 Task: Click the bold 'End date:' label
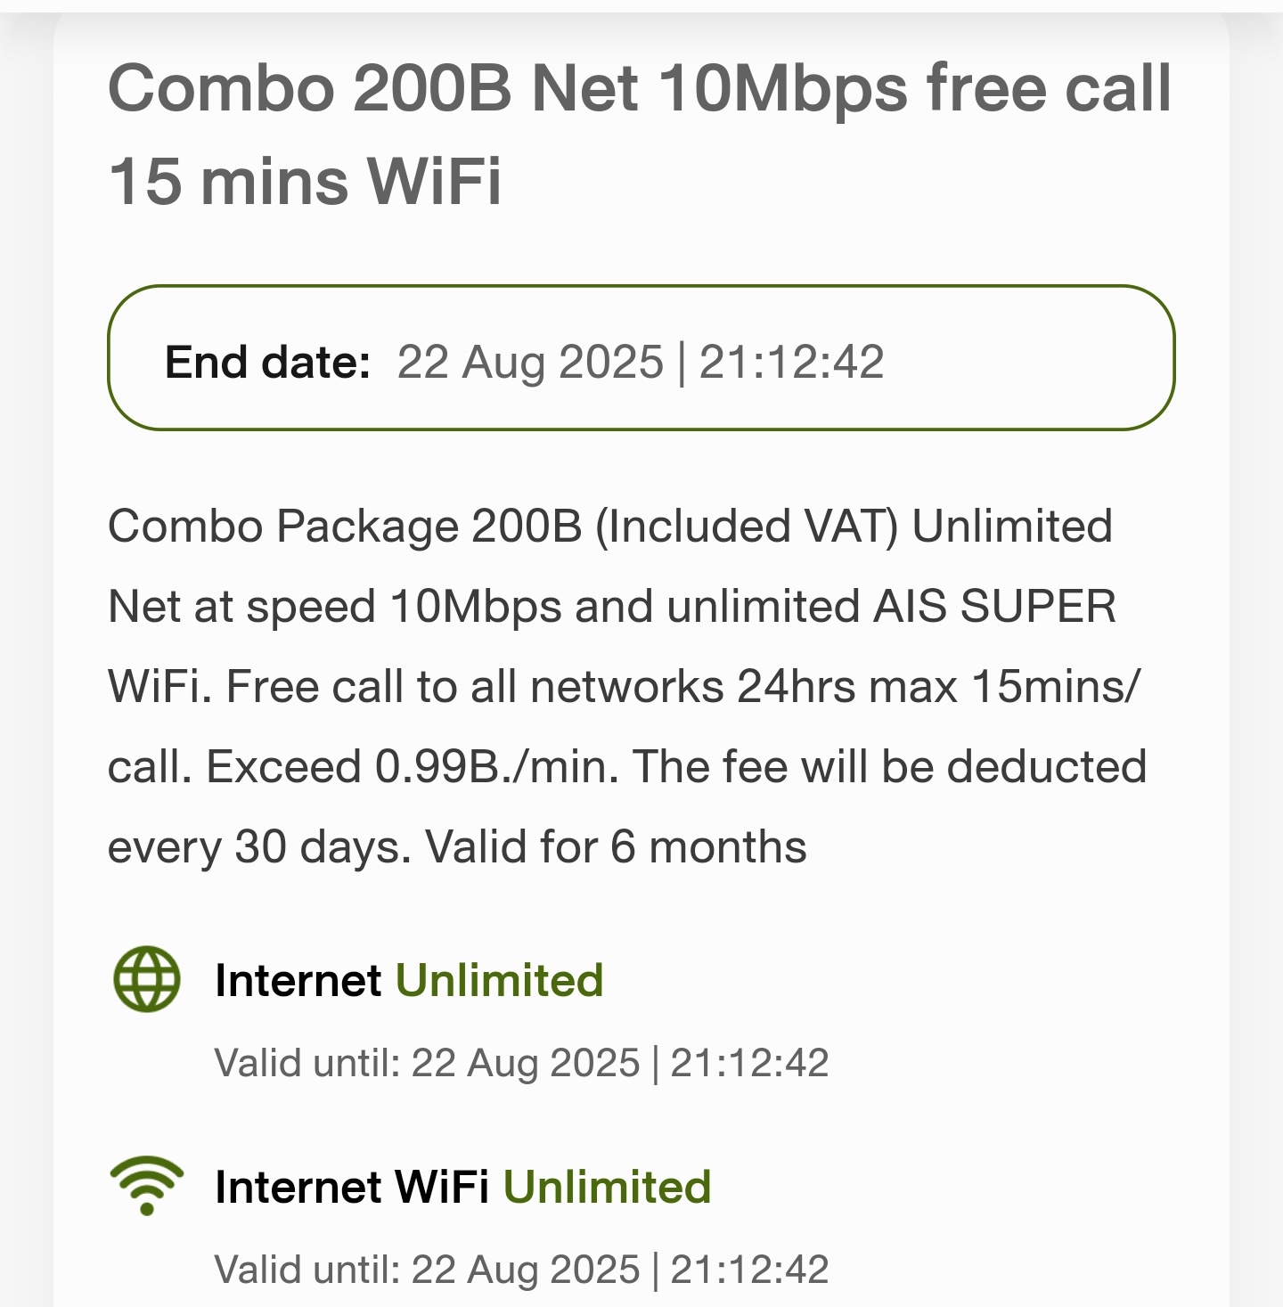tap(267, 362)
